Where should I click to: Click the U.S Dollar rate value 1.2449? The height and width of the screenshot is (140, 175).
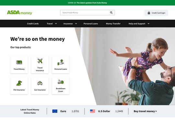119,111
